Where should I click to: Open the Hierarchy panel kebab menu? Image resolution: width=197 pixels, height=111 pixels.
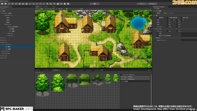(x=33, y=7)
